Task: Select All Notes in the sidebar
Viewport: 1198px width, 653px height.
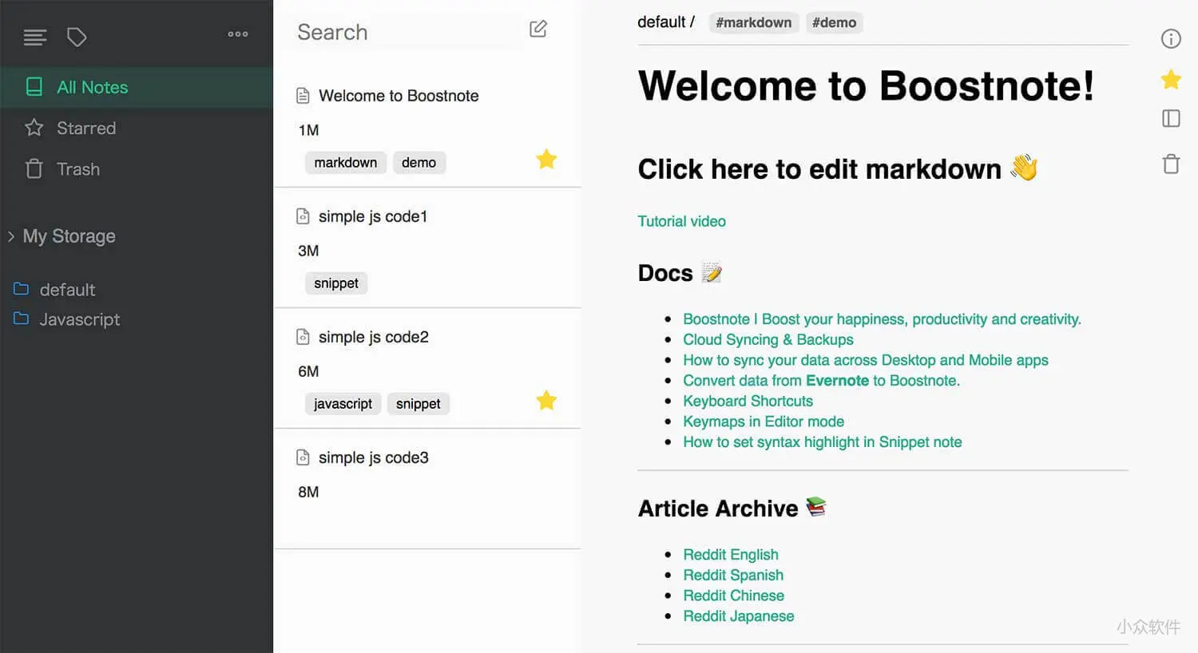Action: (x=92, y=88)
